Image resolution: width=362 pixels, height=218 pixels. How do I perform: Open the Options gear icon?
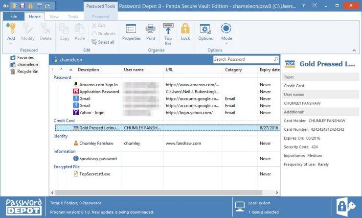coord(205,29)
